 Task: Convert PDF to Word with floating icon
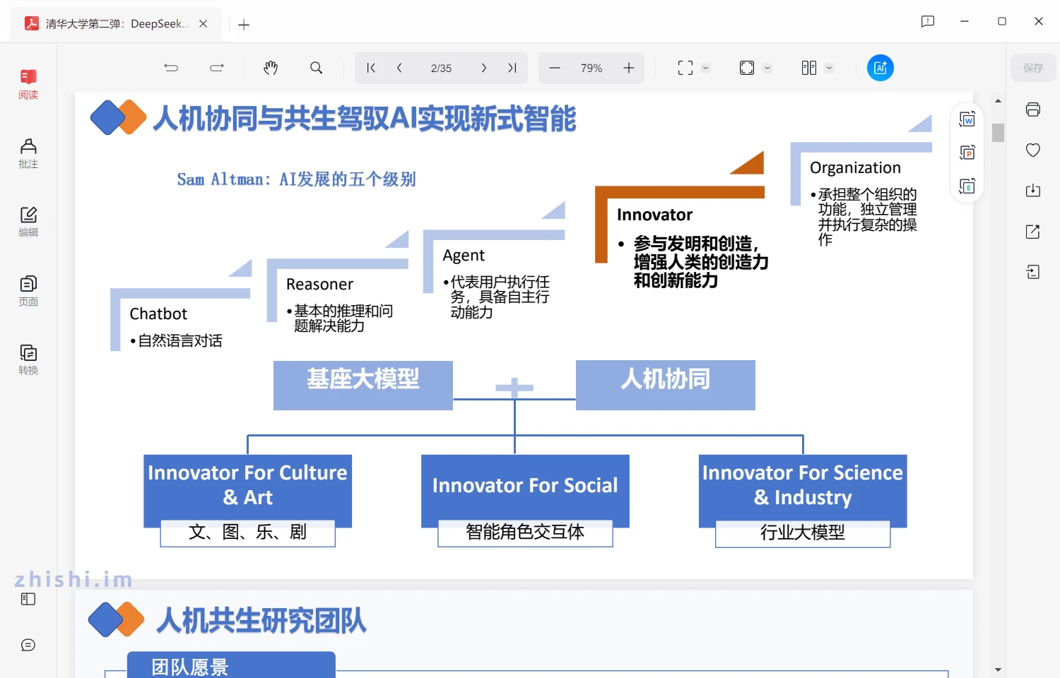coord(967,119)
